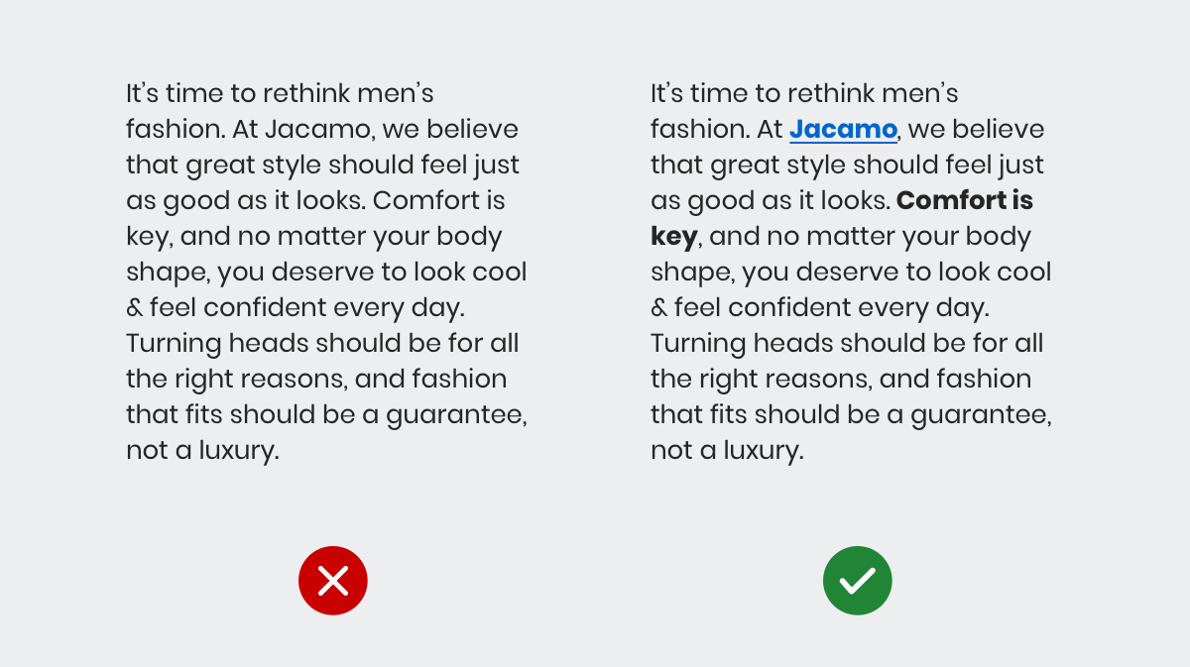
Task: Click the ampersand in the paragraph with bold text
Action: pyautogui.click(x=659, y=308)
